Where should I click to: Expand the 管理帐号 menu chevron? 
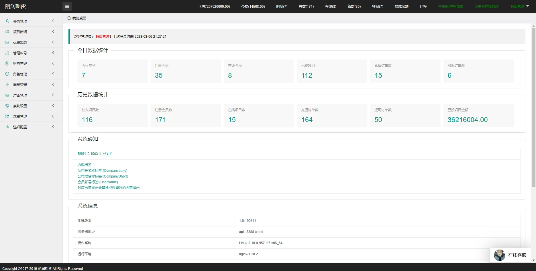pyautogui.click(x=53, y=53)
